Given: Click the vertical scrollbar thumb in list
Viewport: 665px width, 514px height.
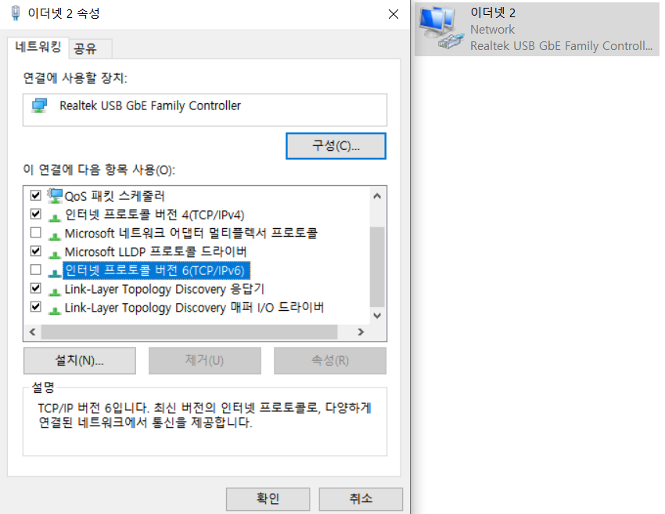Looking at the screenshot, I should click(x=377, y=266).
